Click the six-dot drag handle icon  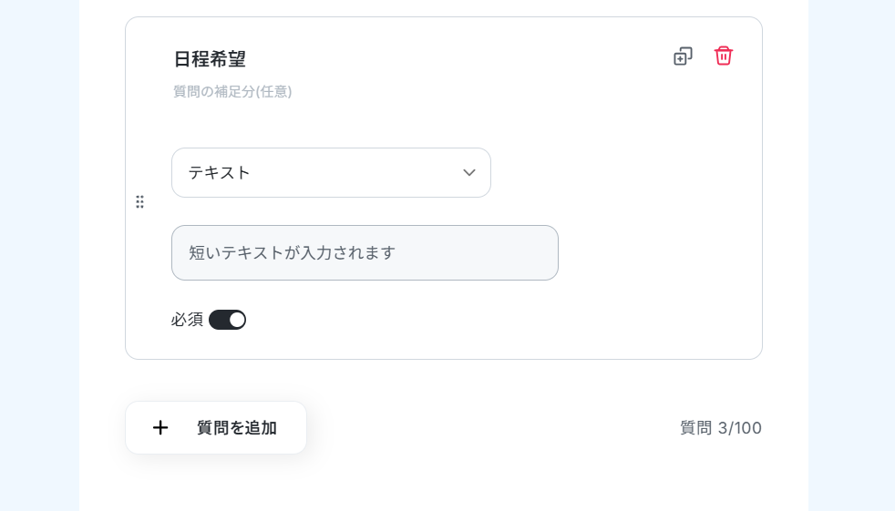coord(139,201)
